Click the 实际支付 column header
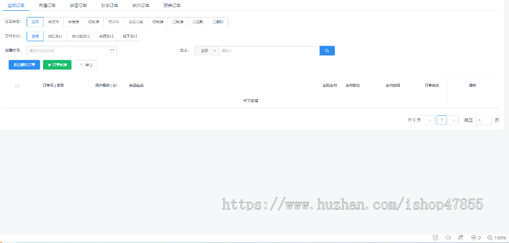Screen dimensions: 509x243 click(330, 86)
